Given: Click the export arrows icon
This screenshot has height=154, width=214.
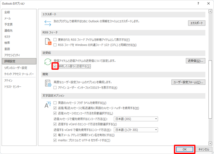Looking at the screenshot, I should [48, 23].
